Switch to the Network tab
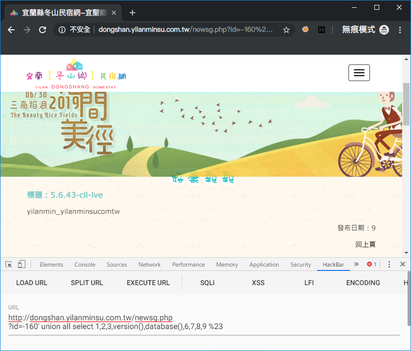 pyautogui.click(x=150, y=265)
